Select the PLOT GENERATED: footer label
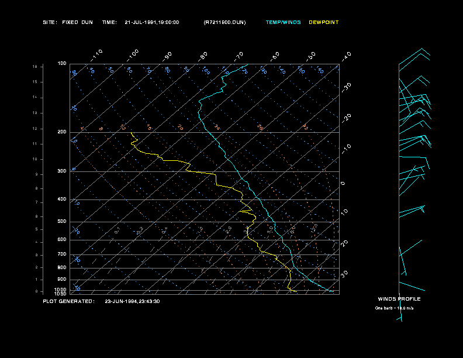Viewport: 463px width, 358px height. 69,301
